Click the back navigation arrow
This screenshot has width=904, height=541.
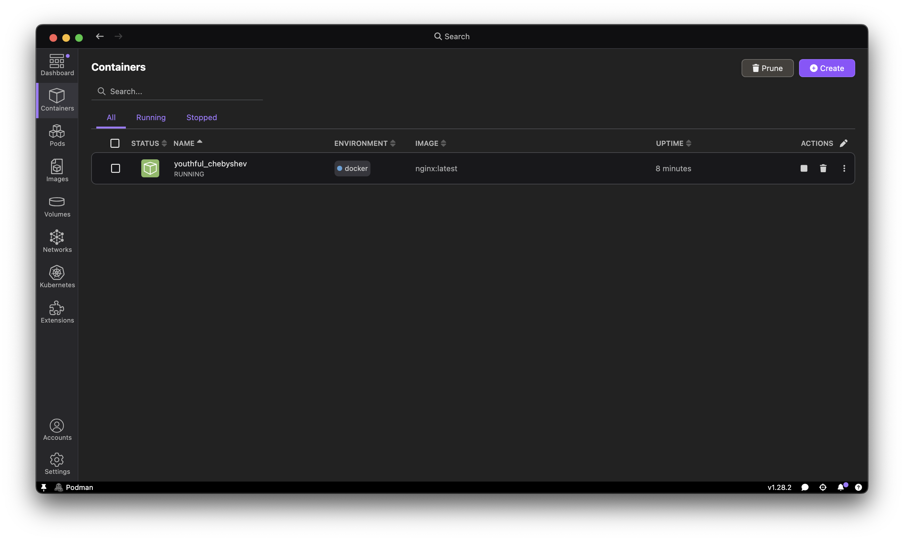(x=100, y=36)
